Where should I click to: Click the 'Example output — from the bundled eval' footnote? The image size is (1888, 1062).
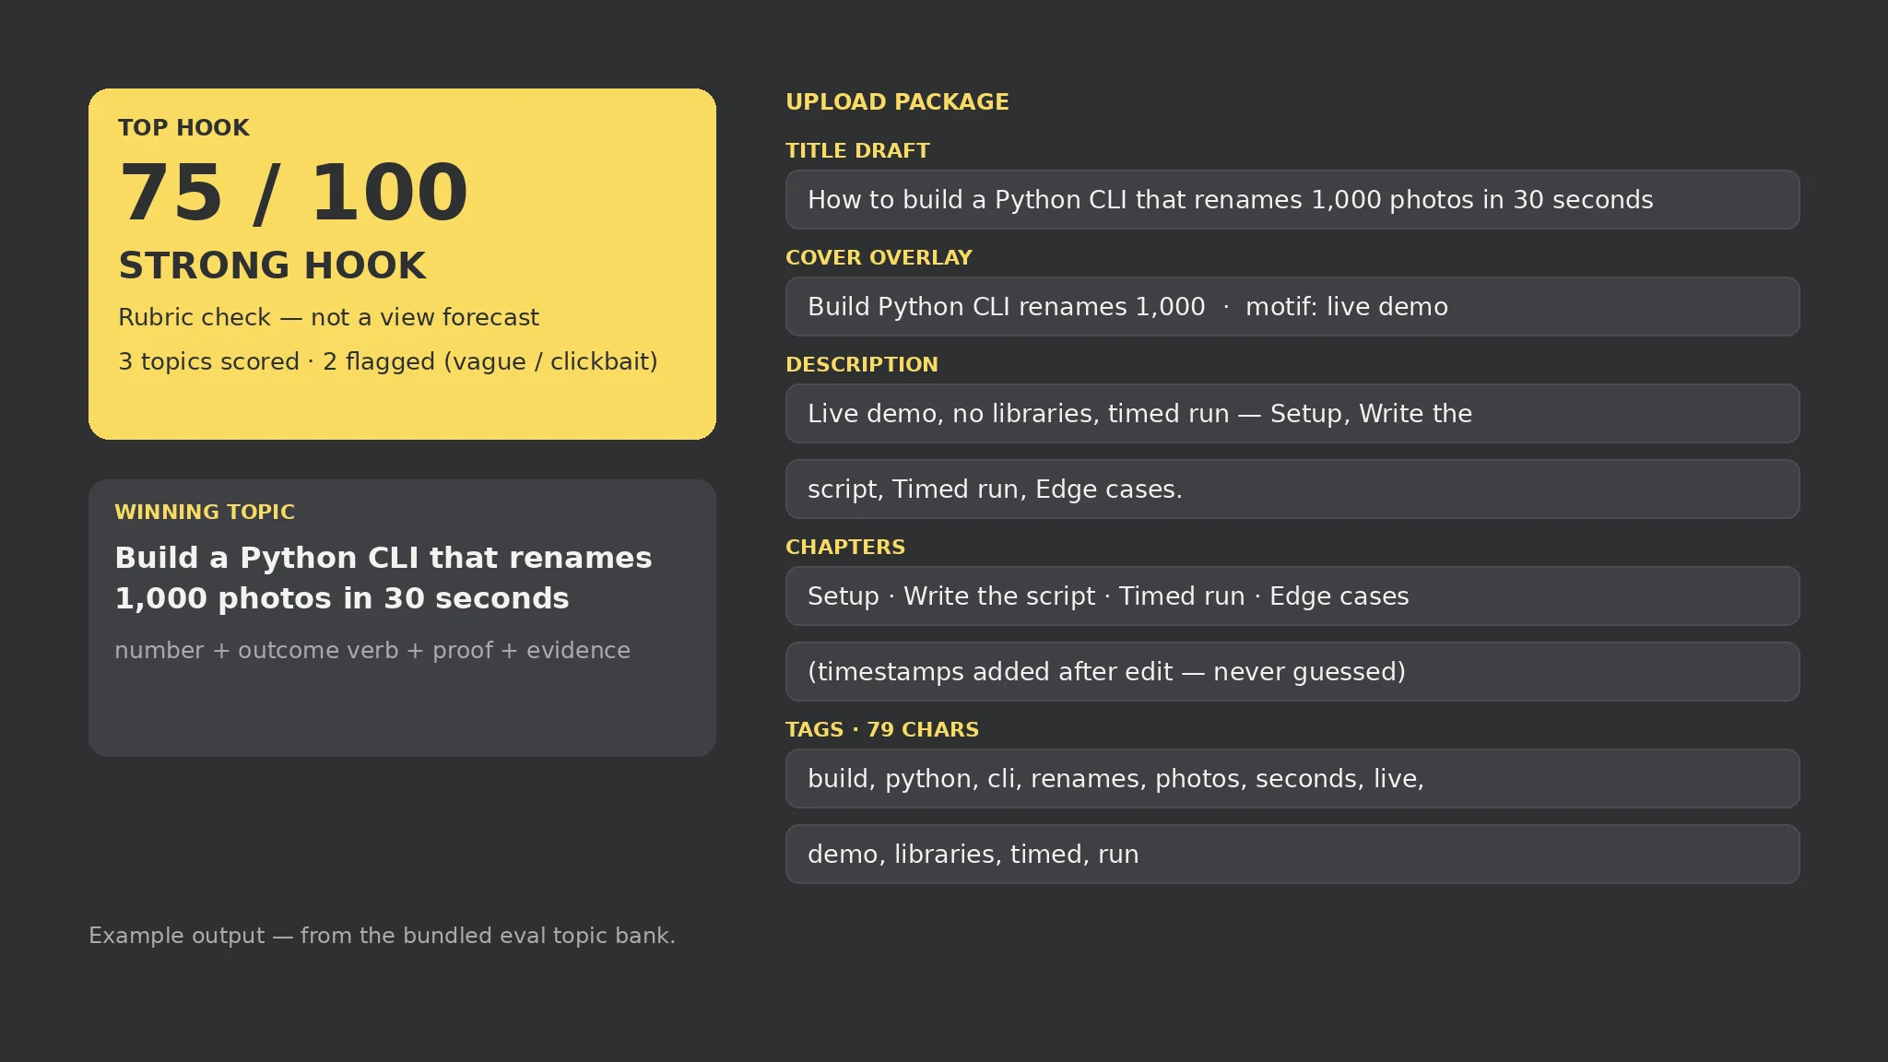[x=382, y=936]
